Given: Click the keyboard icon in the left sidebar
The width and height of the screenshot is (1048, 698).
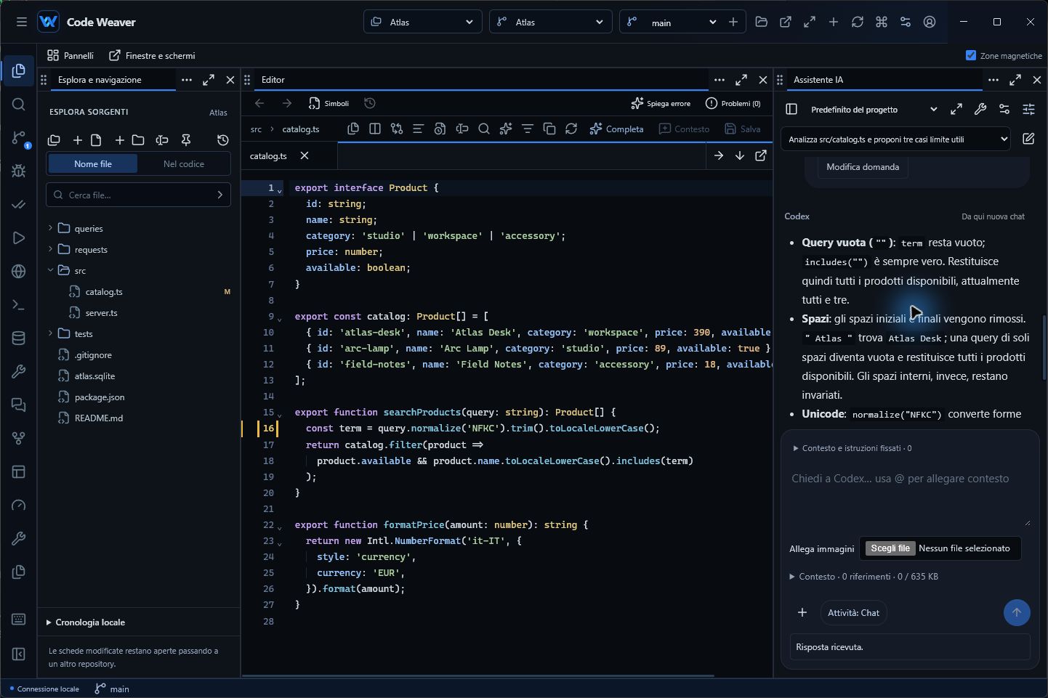Looking at the screenshot, I should [x=19, y=620].
